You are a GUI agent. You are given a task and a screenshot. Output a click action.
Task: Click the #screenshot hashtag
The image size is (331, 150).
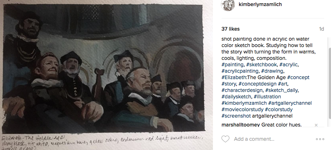click(237, 116)
